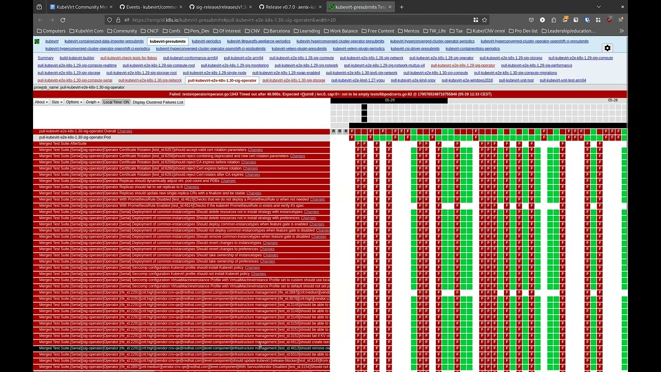
Task: Open Changes link for 'dynamically adjust virt- pod count' row
Action: click(x=228, y=181)
